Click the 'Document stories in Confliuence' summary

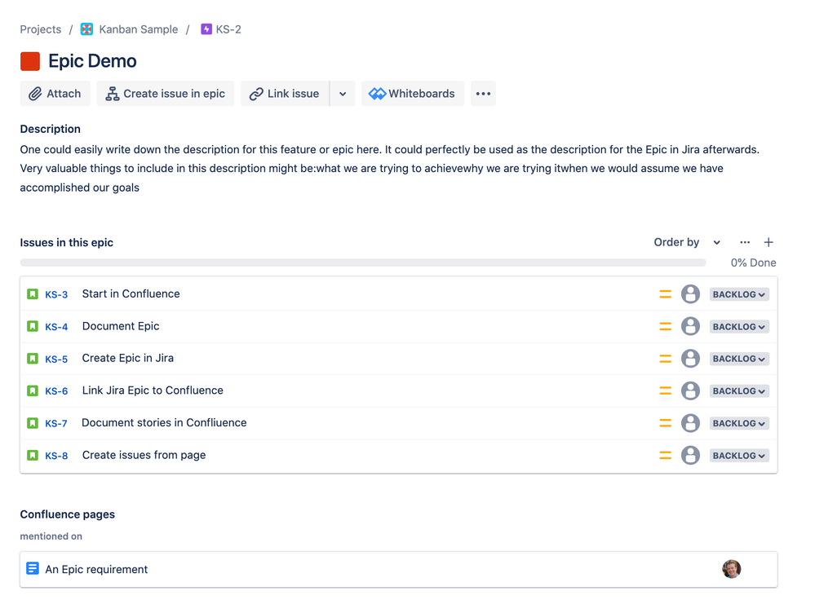coord(164,422)
